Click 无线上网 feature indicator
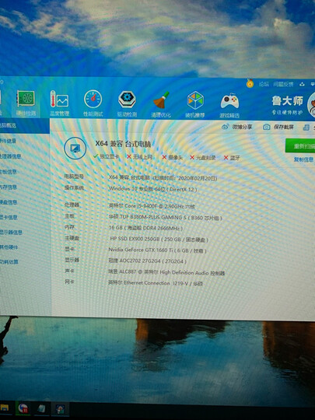Image resolution: width=315 pixels, height=420 pixels. coord(139,157)
